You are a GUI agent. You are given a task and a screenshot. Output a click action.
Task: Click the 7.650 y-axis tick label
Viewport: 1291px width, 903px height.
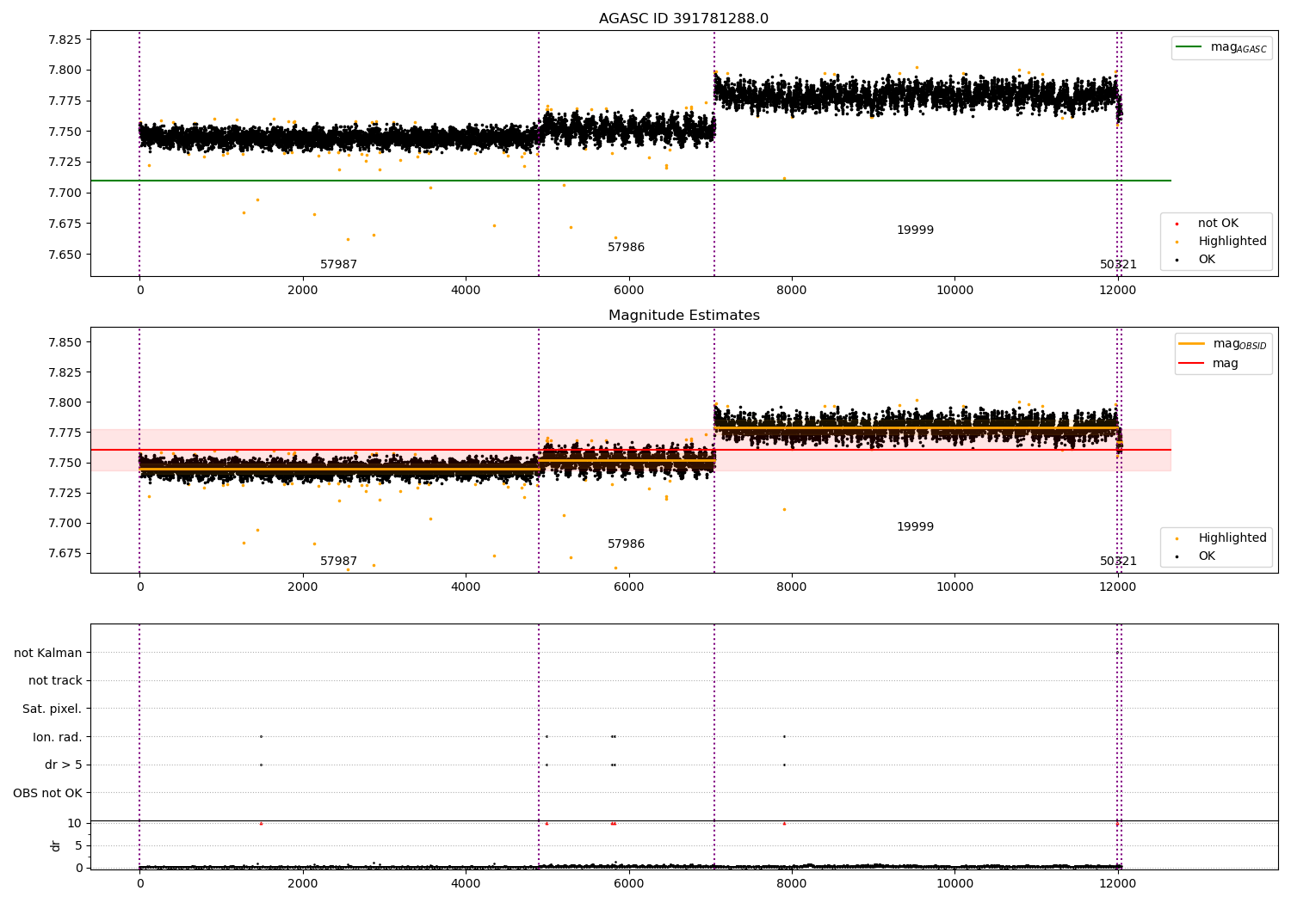coord(65,255)
